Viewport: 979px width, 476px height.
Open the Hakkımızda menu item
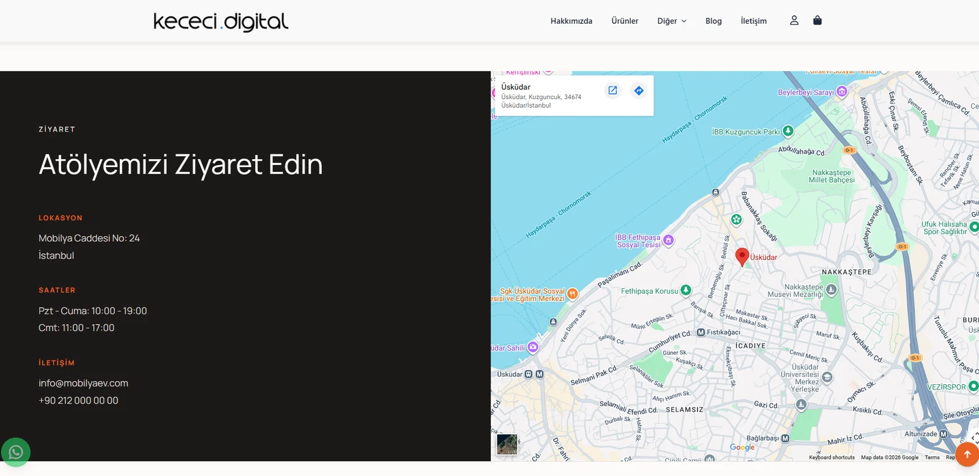click(x=571, y=21)
